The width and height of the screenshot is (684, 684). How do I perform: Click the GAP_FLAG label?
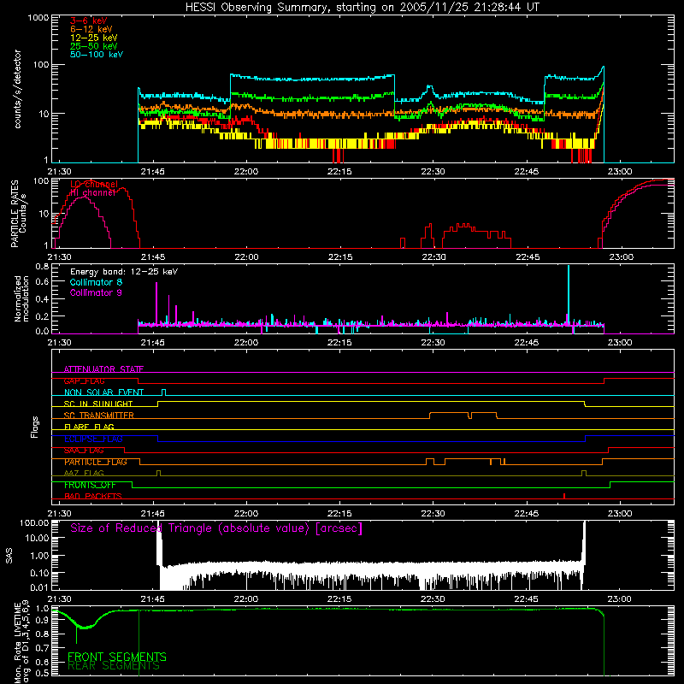(84, 380)
